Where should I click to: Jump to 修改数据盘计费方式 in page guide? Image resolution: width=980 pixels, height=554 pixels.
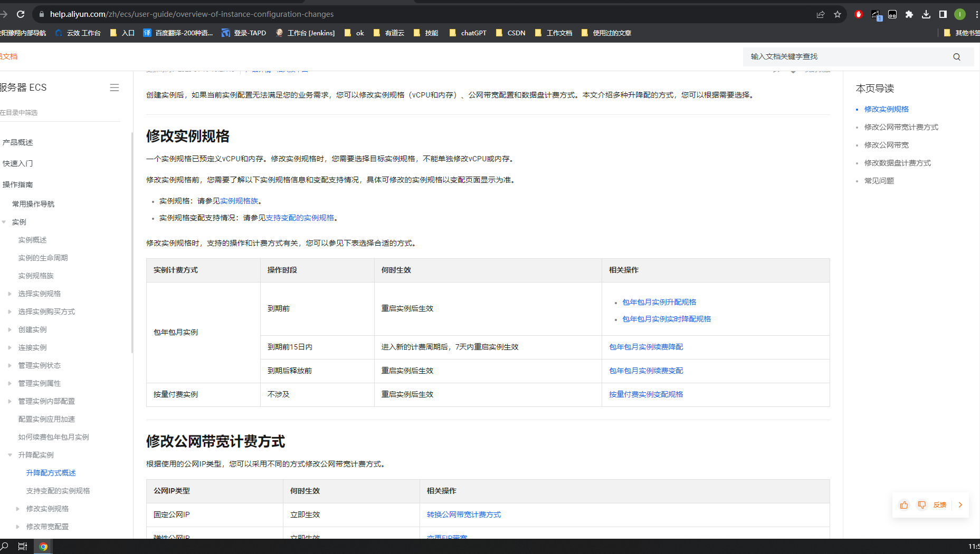pyautogui.click(x=898, y=163)
